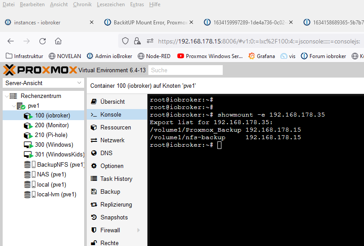Screen dimensions: 364x246
Task: Open the Grafana bookmark
Action: (261, 56)
